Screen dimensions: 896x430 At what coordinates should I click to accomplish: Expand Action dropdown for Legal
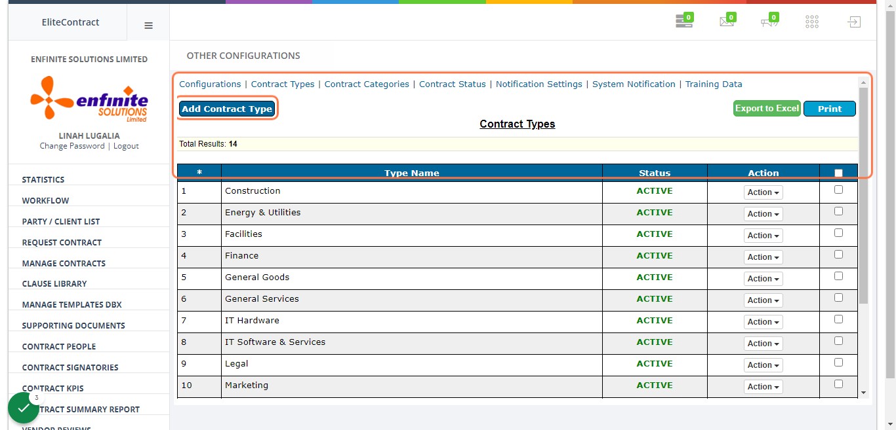coord(764,365)
